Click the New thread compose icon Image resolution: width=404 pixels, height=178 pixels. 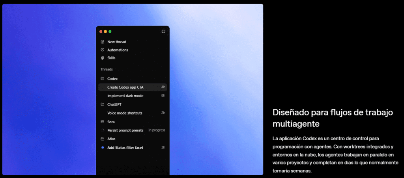[x=103, y=42]
